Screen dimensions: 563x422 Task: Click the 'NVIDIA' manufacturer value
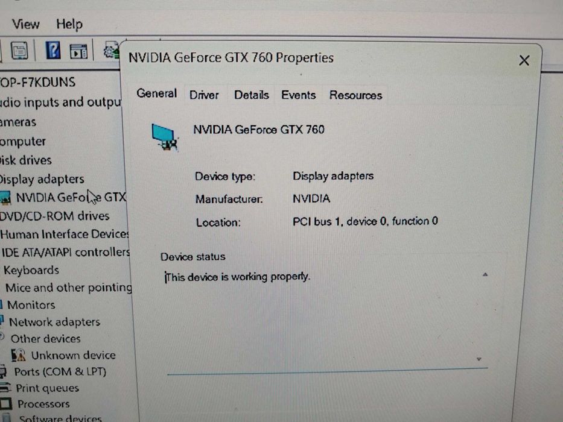point(311,198)
